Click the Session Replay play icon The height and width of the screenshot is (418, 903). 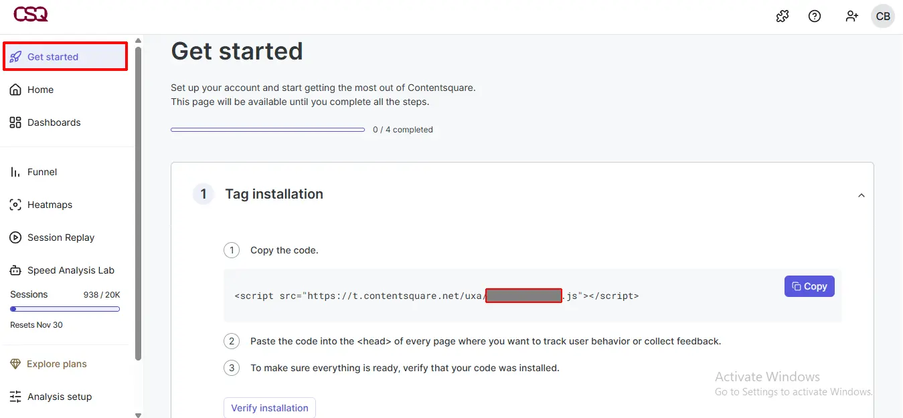[15, 237]
